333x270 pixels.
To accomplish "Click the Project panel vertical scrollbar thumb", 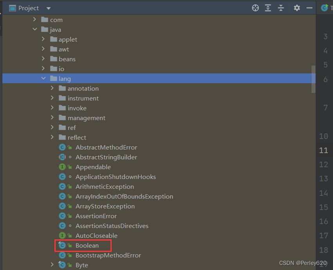I will [x=313, y=79].
